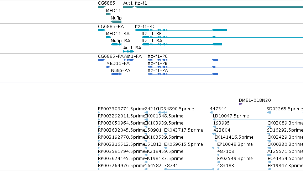Select the EP02549.3prime EST
303x171 pixels.
pyautogui.click(x=235, y=159)
